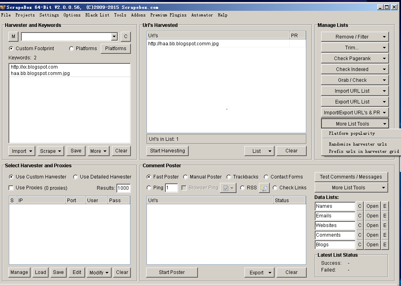Open the Premium Plugins menu

click(168, 15)
